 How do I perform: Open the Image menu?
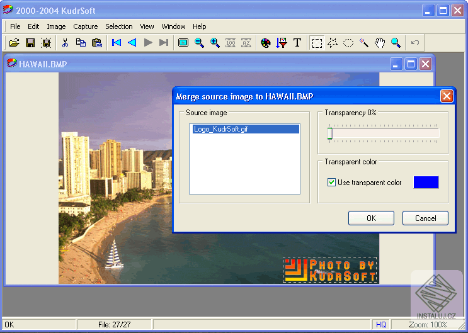click(x=56, y=26)
